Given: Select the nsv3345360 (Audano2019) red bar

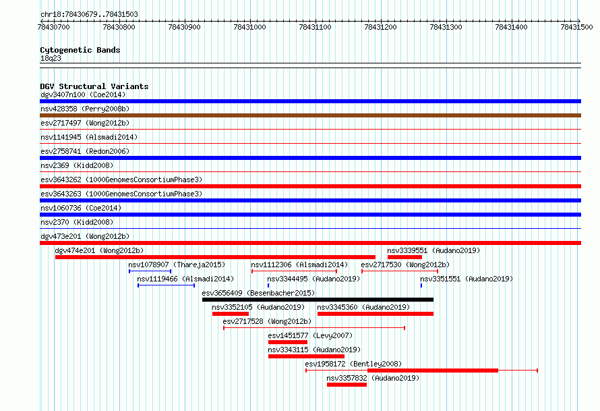Looking at the screenshot, I should pyautogui.click(x=376, y=314).
